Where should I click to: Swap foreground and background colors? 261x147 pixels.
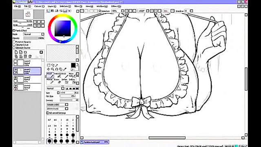[x=77, y=65]
